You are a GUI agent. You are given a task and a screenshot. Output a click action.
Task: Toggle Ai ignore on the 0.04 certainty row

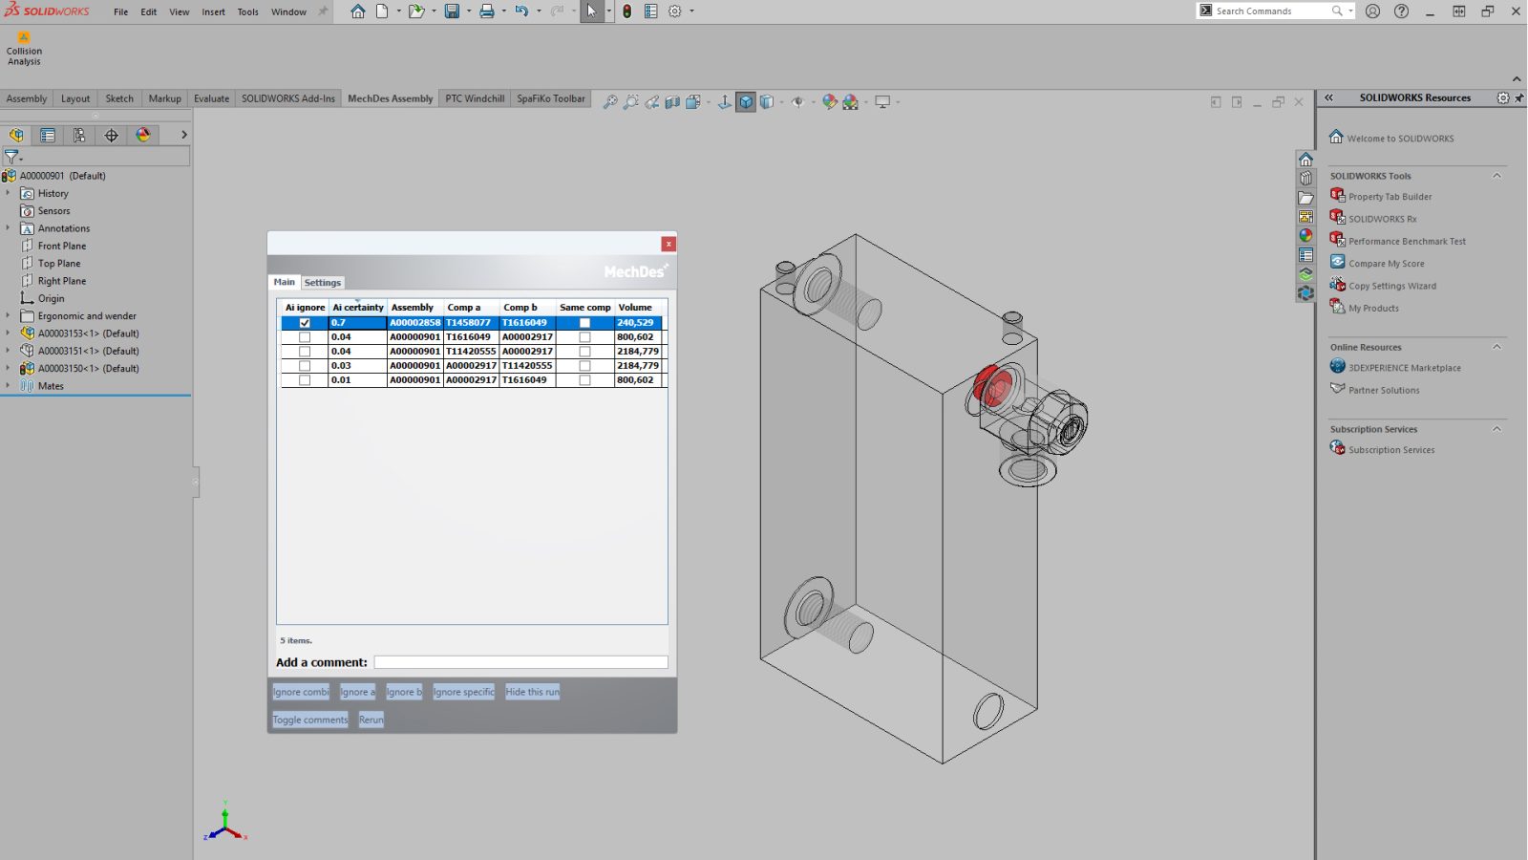[x=305, y=336]
